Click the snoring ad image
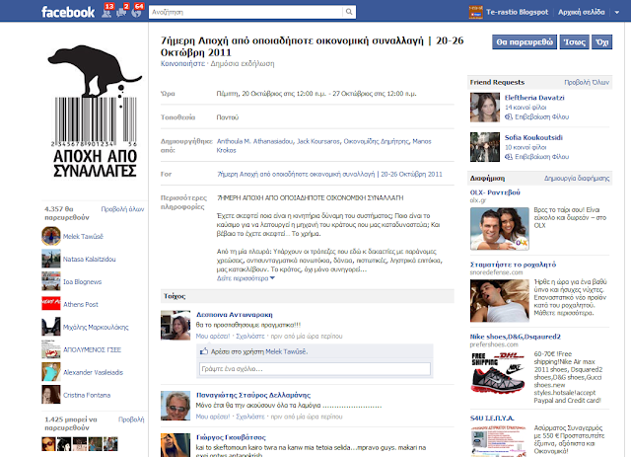The width and height of the screenshot is (631, 457). 500,301
